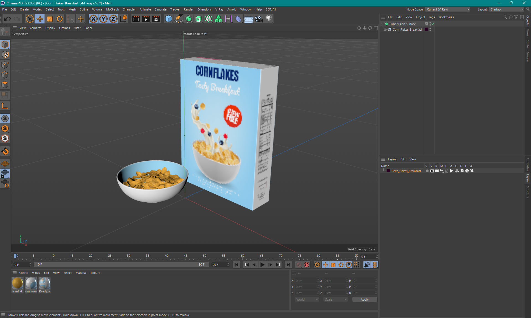531x318 pixels.
Task: Click the Apply button
Action: tap(365, 300)
